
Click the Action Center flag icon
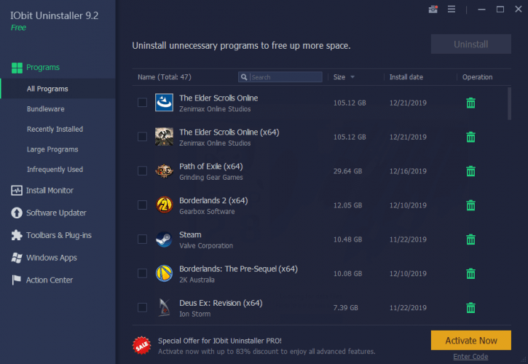[x=17, y=280]
